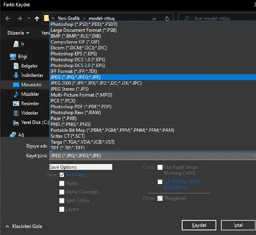This screenshot has width=256, height=235.
Task: Toggle the As a Copy checkbox
Action: [62, 175]
